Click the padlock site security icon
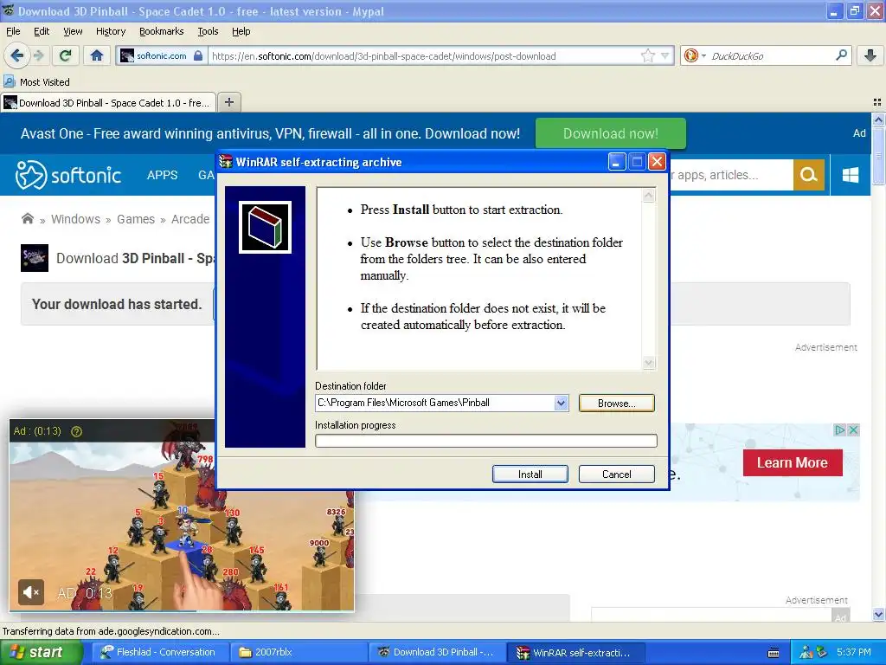 click(198, 55)
